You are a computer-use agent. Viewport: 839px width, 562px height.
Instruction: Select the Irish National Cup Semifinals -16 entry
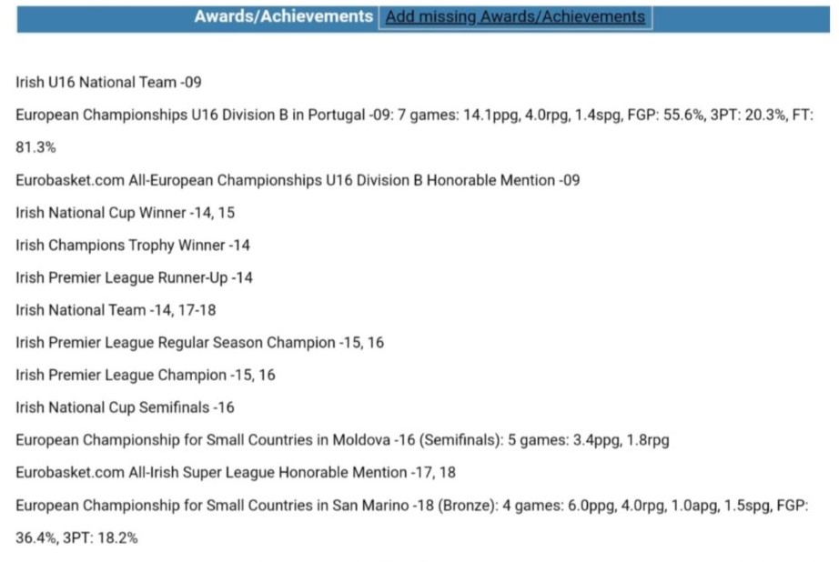[125, 408]
